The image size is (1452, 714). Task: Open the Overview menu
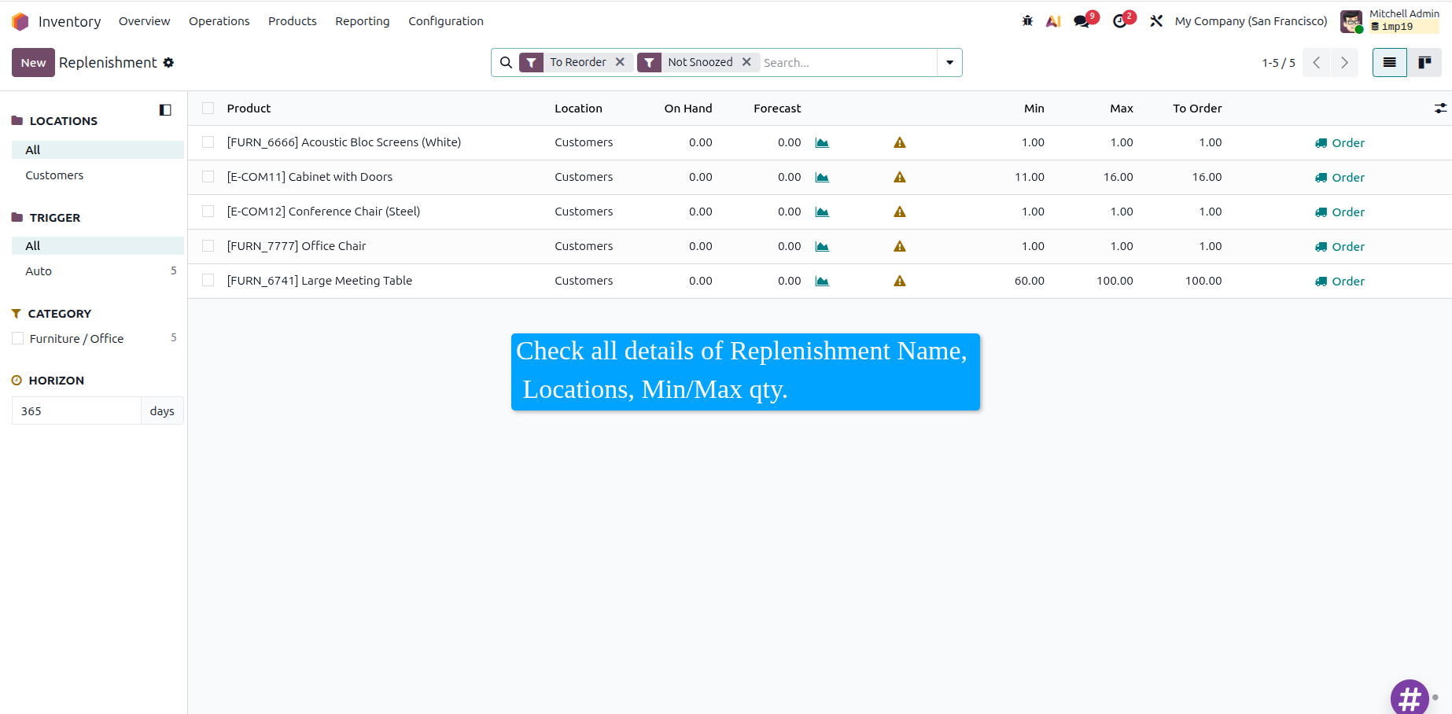[x=144, y=21]
